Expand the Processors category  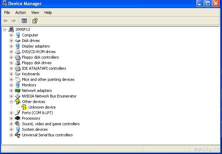tap(11, 118)
